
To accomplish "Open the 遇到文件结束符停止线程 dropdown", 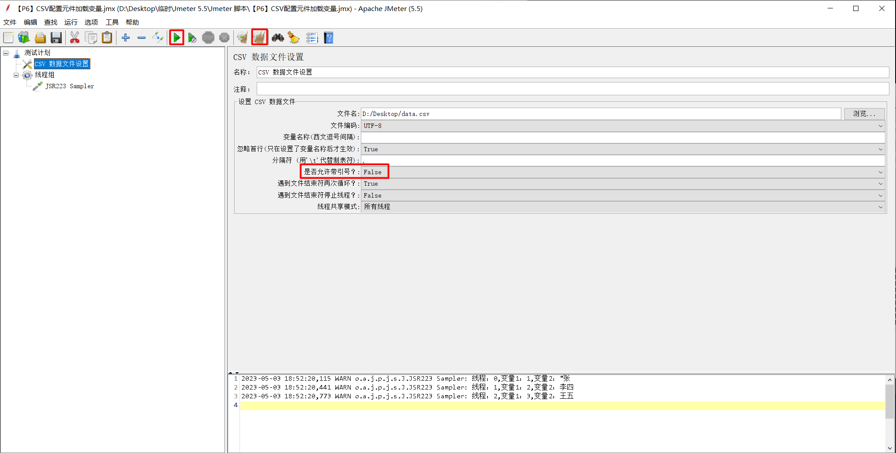I will (623, 195).
